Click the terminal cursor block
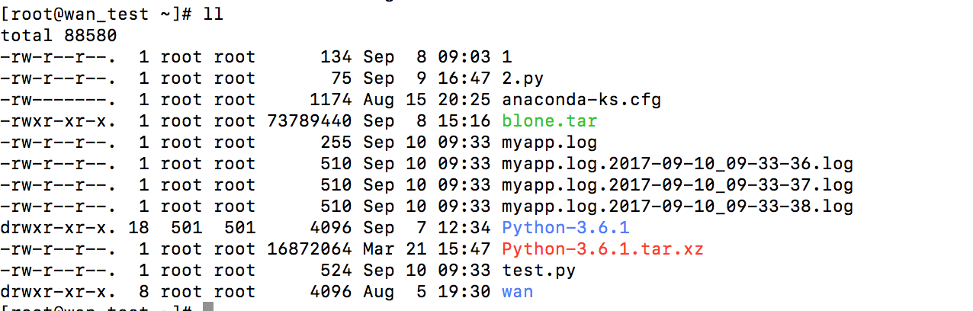The width and height of the screenshot is (973, 311). click(207, 307)
